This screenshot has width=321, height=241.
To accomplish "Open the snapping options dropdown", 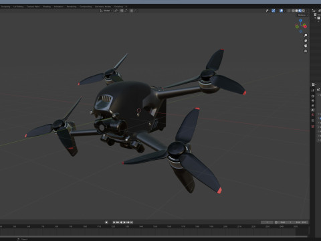I will (x=126, y=11).
